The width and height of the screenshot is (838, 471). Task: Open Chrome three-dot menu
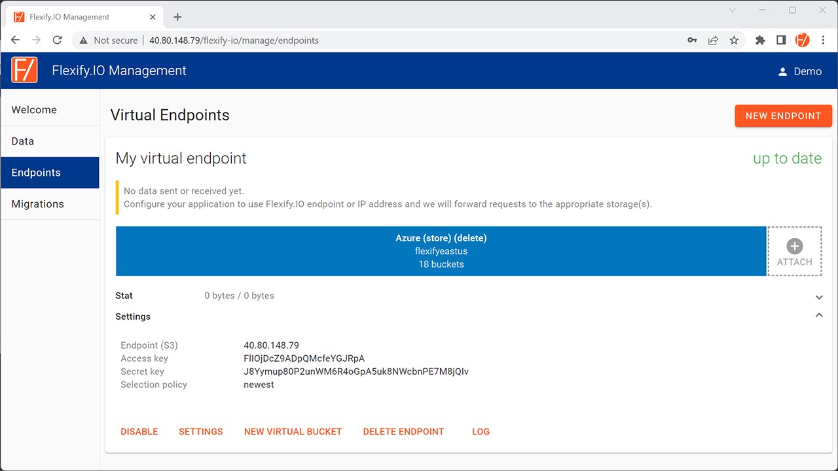(823, 40)
